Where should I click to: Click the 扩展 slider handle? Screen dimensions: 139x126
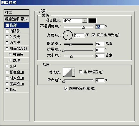click(x=64, y=51)
